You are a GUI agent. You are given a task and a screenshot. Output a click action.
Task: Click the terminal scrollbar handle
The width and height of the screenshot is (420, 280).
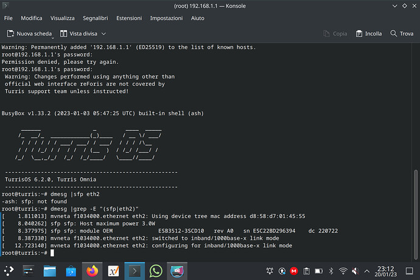coord(416,214)
